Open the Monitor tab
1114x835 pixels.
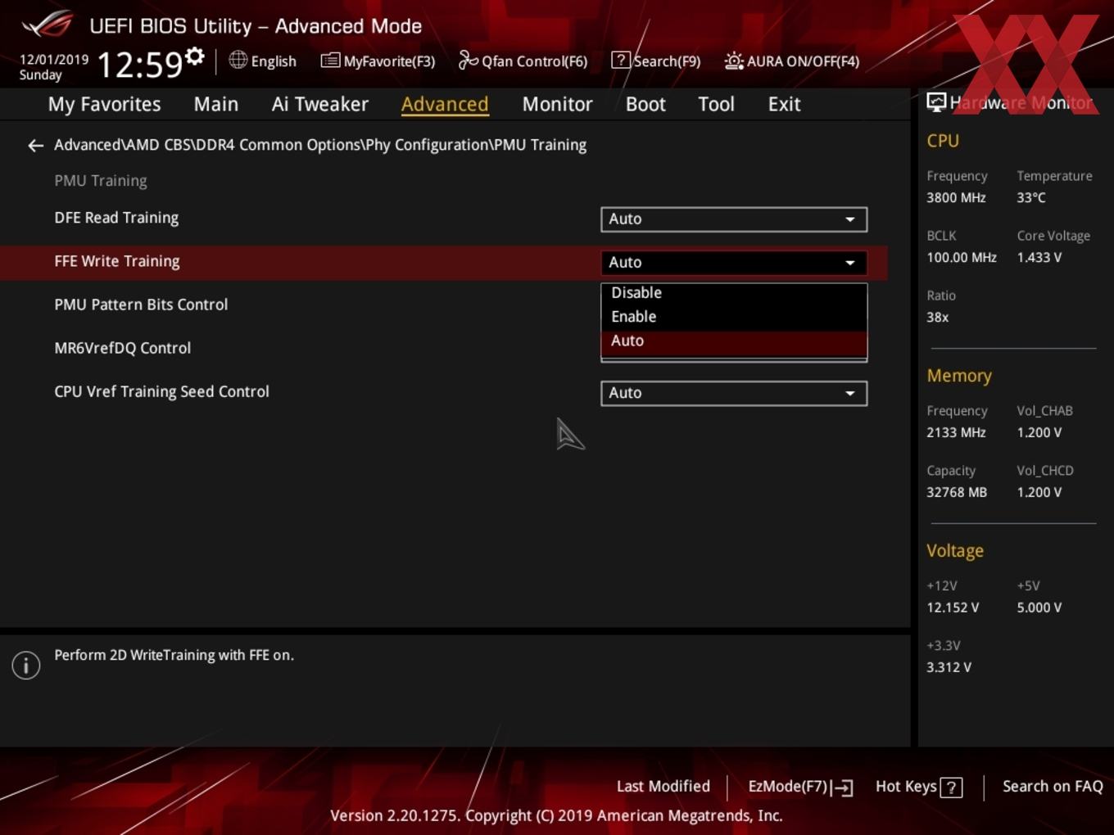point(557,104)
